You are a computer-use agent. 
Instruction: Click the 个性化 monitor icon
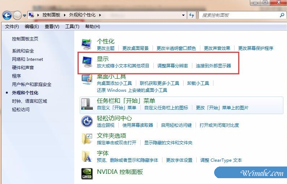coord(87,44)
